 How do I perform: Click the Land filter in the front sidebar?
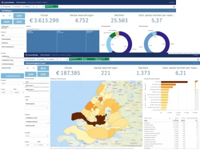(x=37, y=82)
